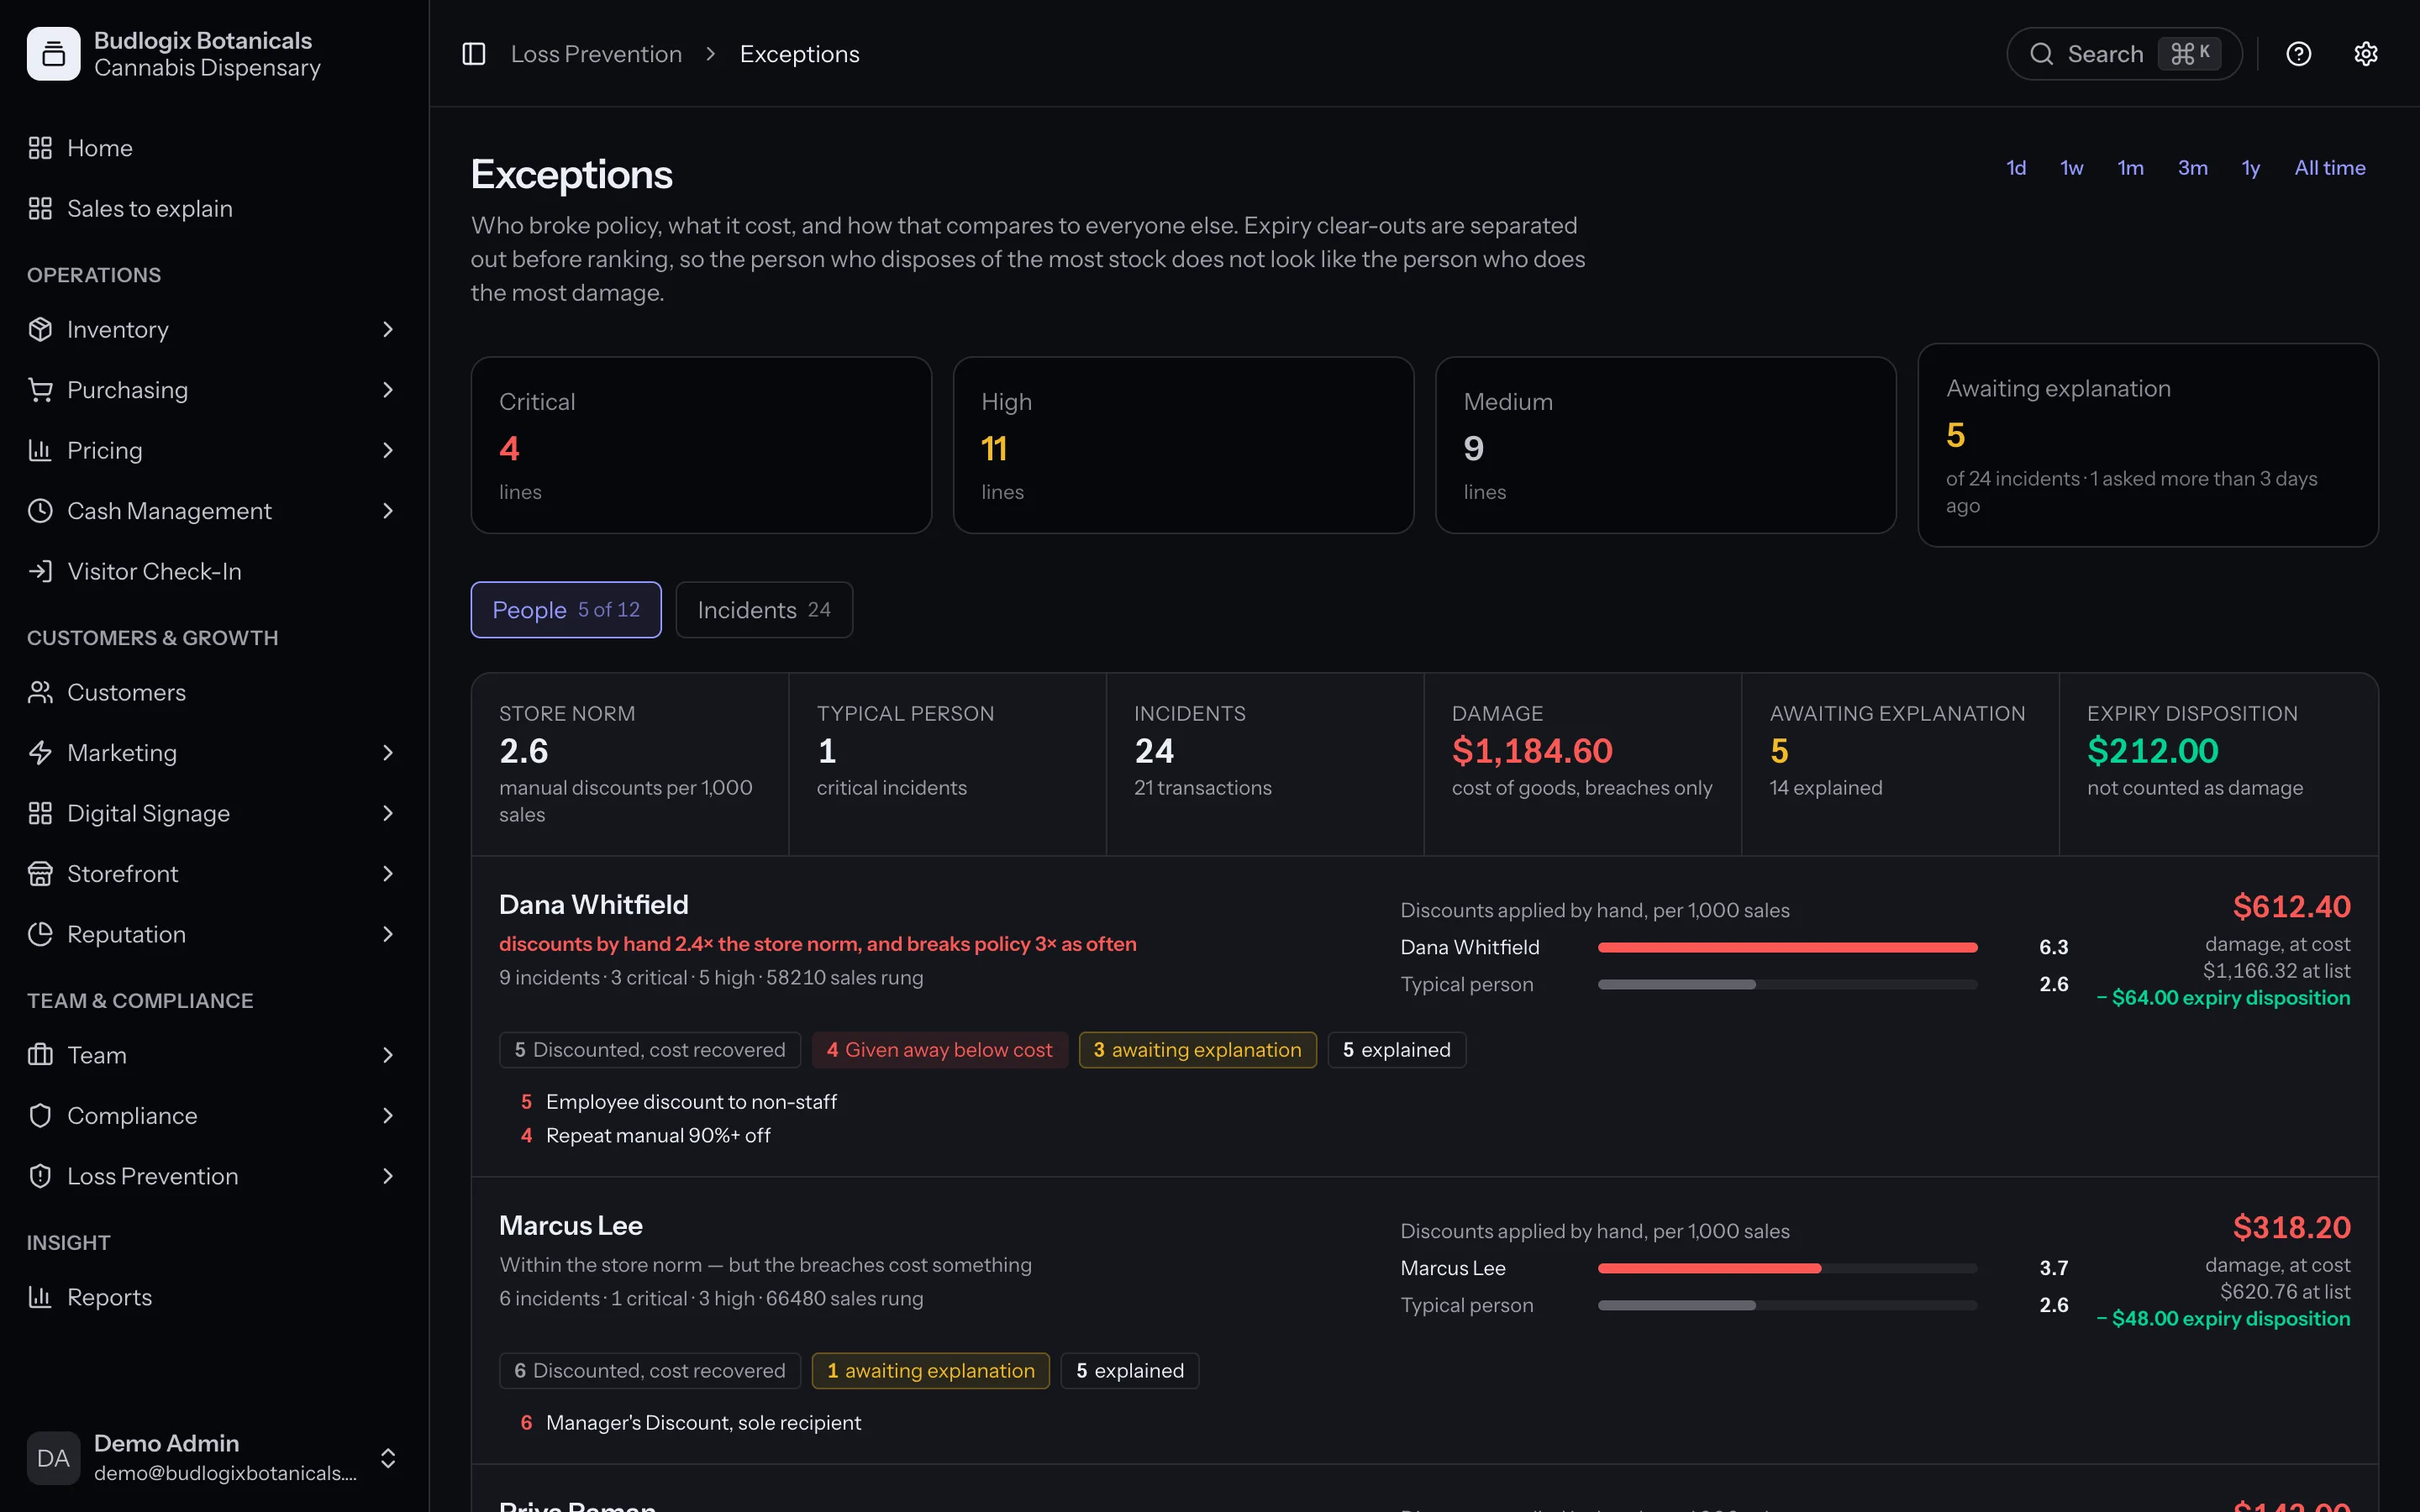Click the Reports bar chart icon
Image resolution: width=2420 pixels, height=1512 pixels.
(40, 1297)
